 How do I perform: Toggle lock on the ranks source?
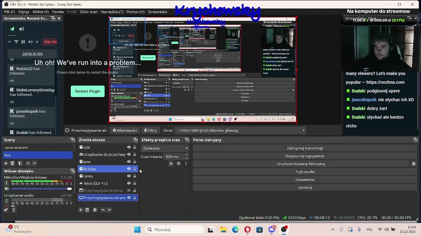click(135, 176)
